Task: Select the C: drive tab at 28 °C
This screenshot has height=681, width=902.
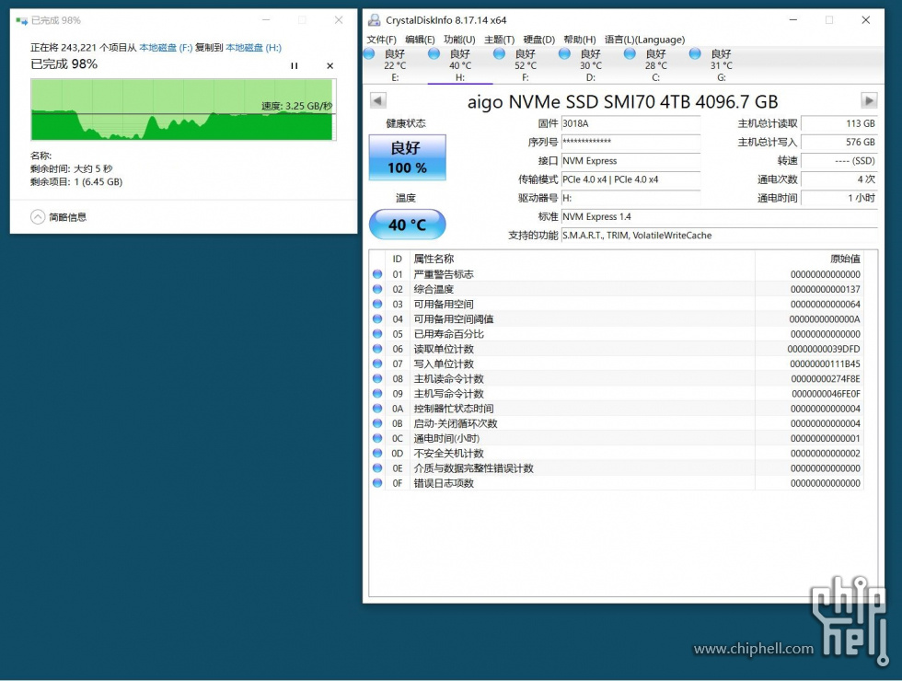Action: tap(655, 65)
